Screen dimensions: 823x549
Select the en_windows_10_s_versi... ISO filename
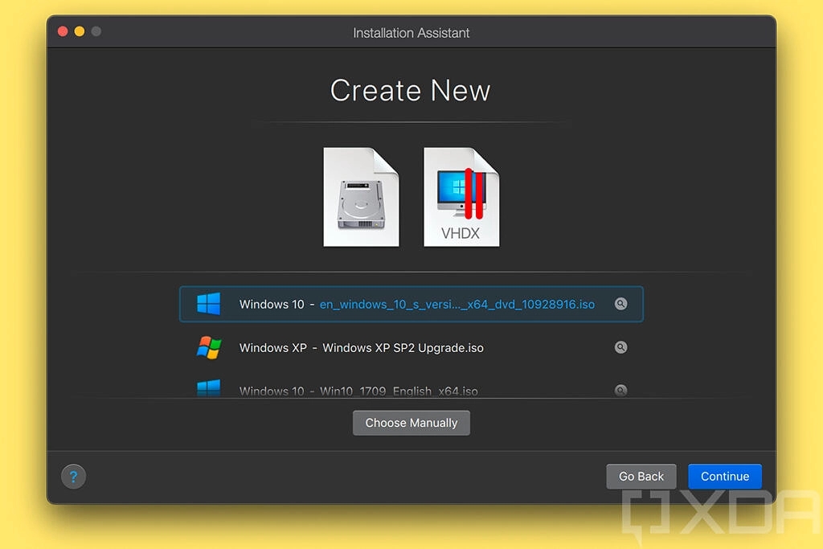(457, 305)
